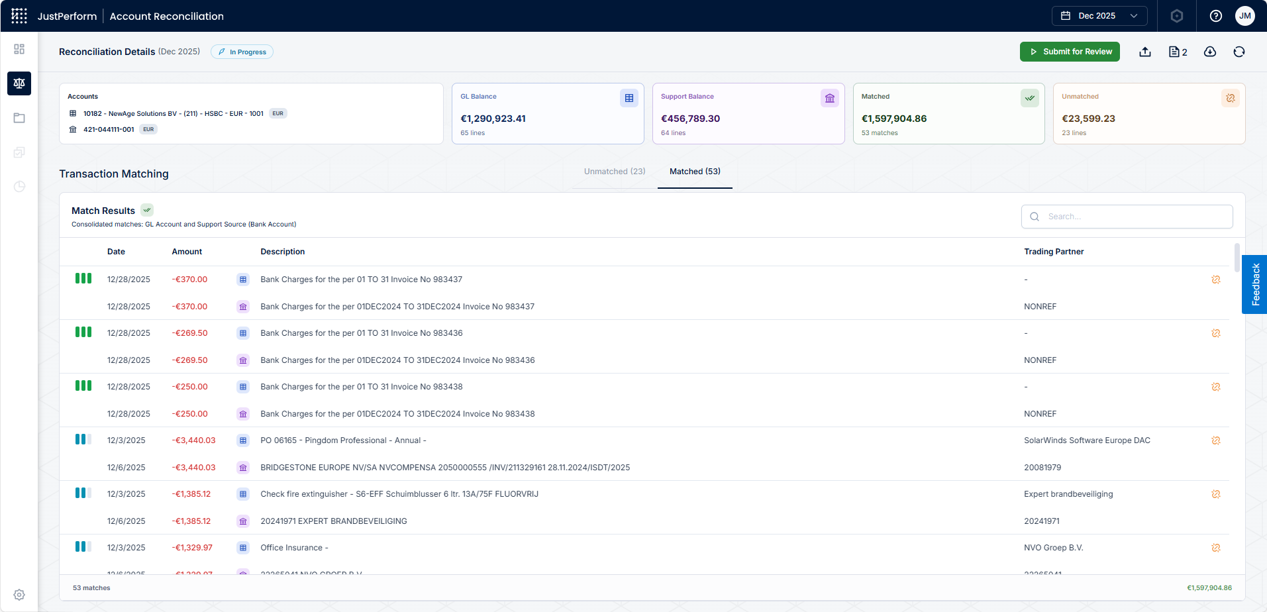Unmatch the Invoice No 983438 bank charges row
Screen dimensions: 1267x612
1216,387
